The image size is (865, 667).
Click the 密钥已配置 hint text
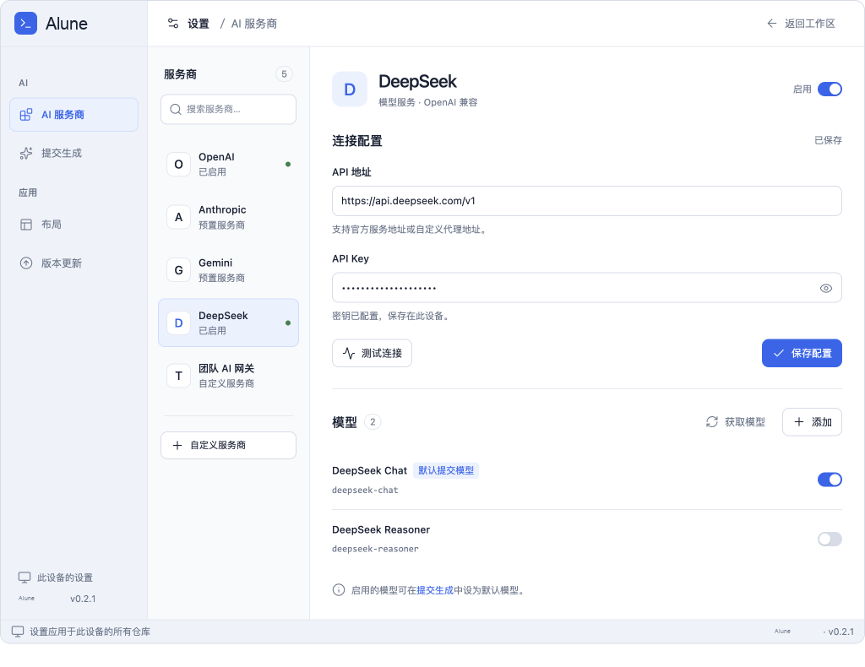pyautogui.click(x=392, y=316)
